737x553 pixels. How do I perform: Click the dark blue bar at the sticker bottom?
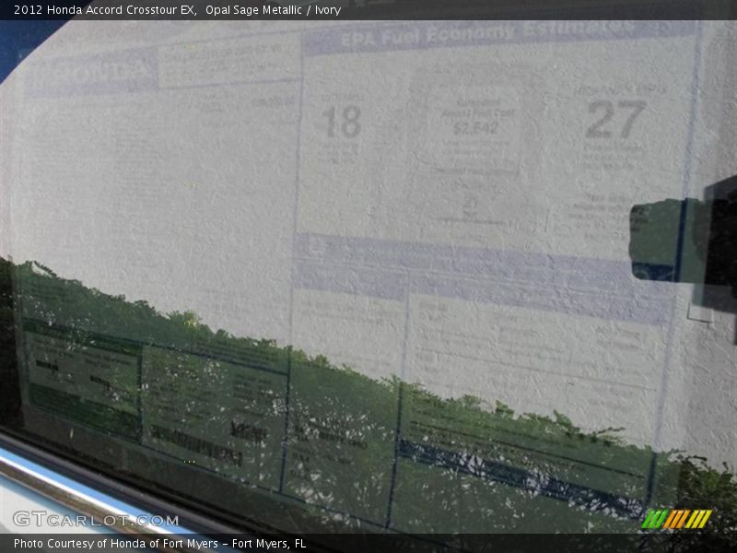point(516,473)
